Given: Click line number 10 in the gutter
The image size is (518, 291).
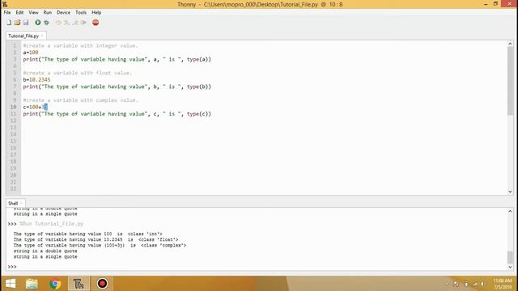Looking at the screenshot, I should click(x=13, y=107).
